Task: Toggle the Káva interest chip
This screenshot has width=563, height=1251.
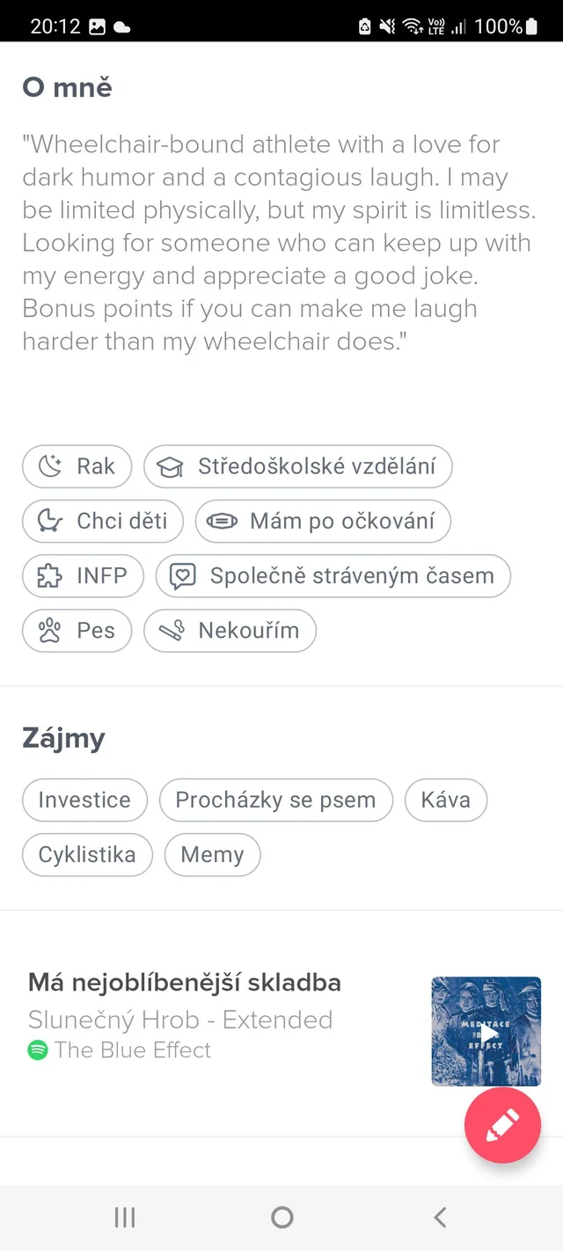Action: pyautogui.click(x=445, y=800)
